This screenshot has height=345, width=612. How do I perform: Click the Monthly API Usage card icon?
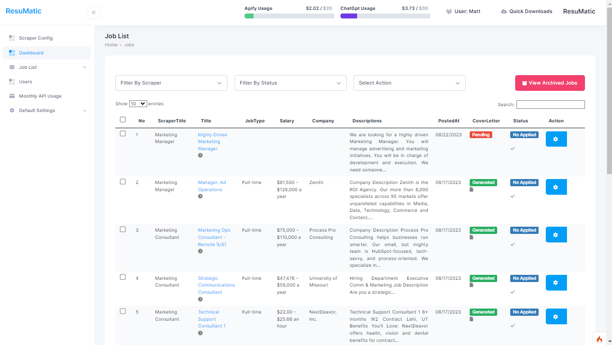pyautogui.click(x=12, y=96)
